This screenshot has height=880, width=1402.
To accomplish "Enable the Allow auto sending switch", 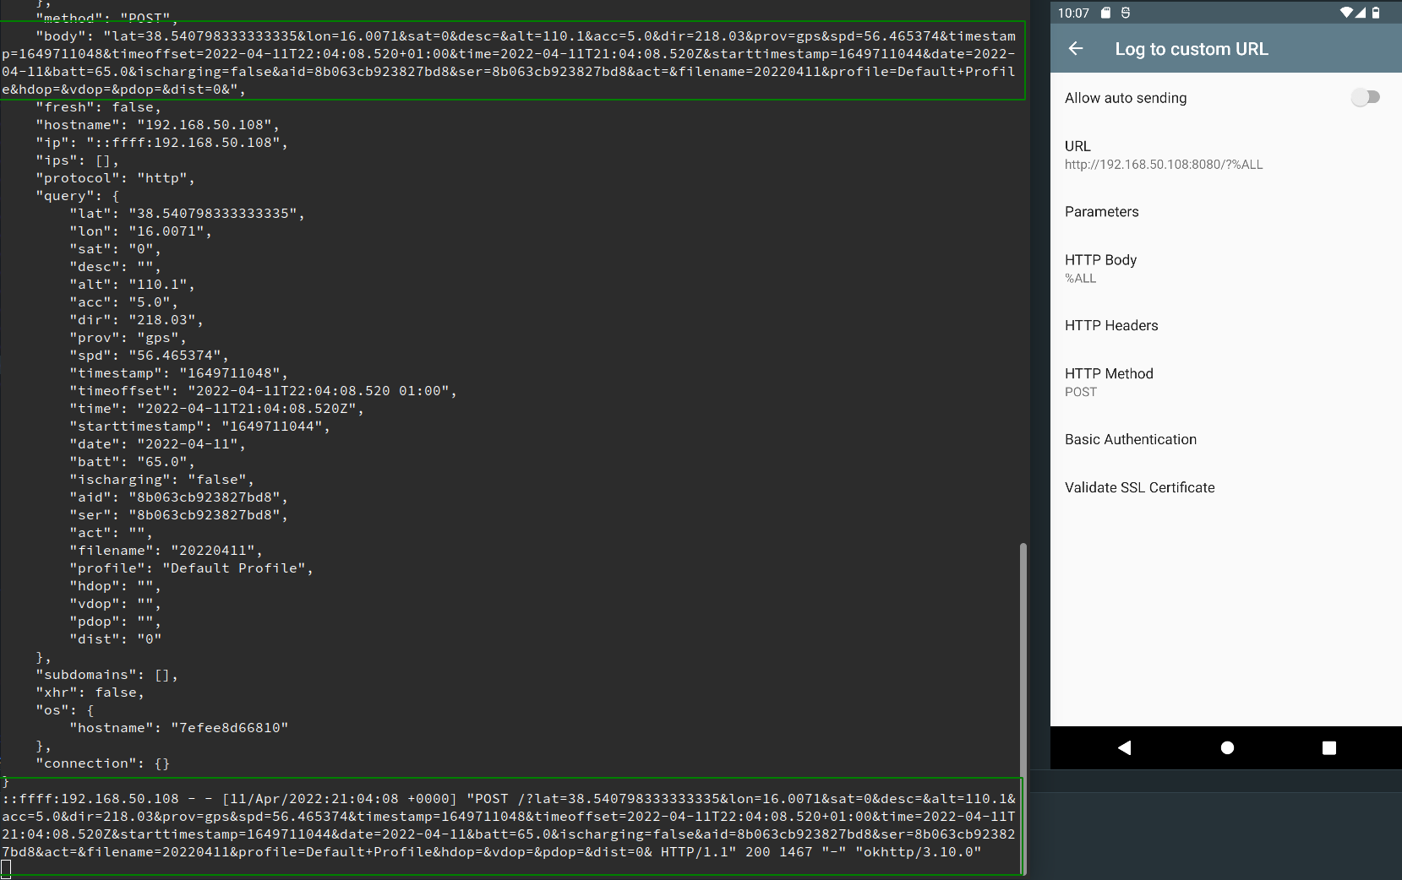I will [1365, 97].
